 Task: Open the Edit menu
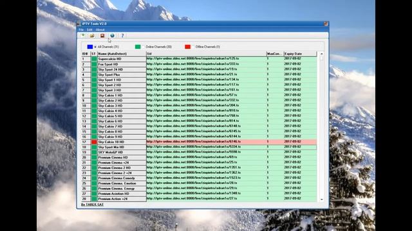click(89, 30)
